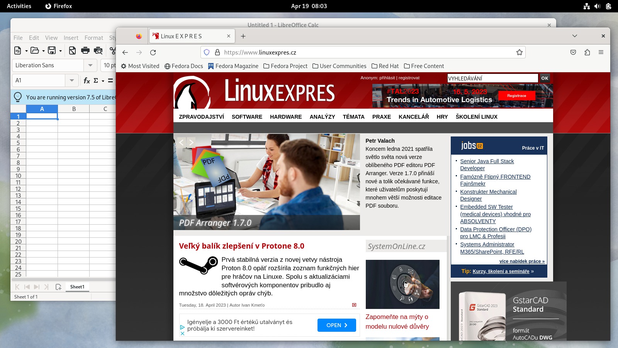Open the Firefox Extensions puzzle icon
Viewport: 618px width, 348px height.
point(587,52)
